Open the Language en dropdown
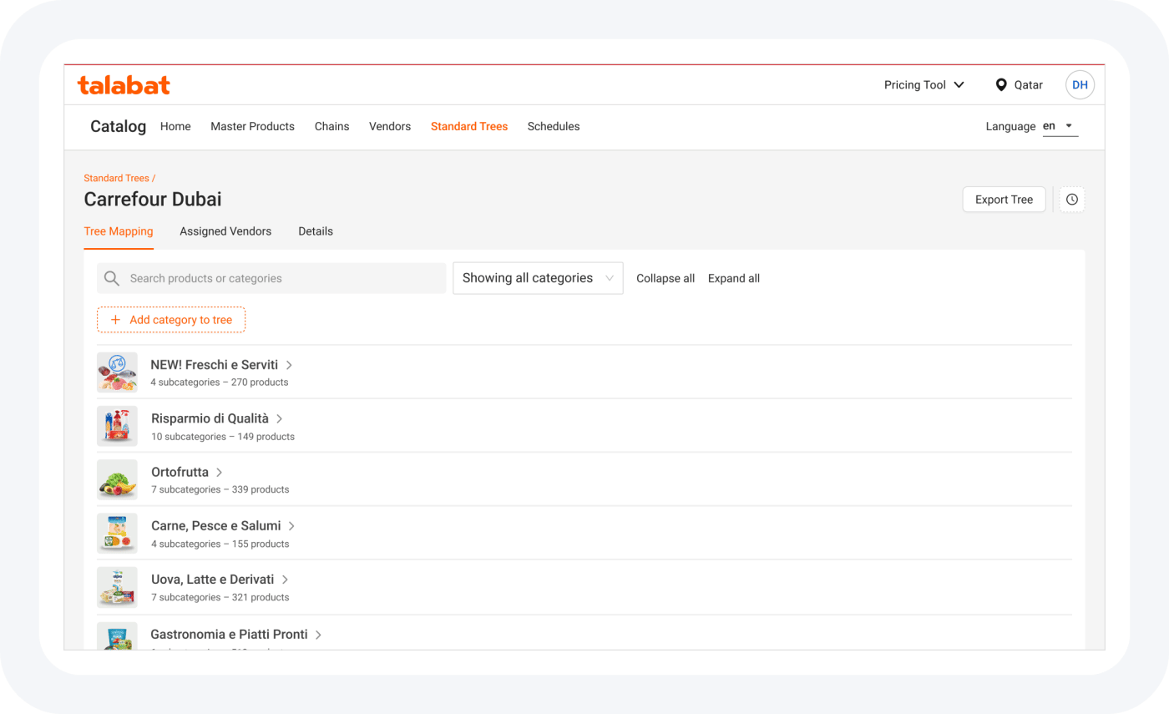 pyautogui.click(x=1060, y=126)
